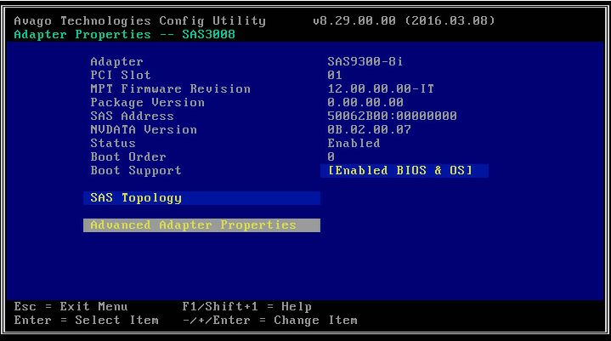Viewport: 611px width, 341px height.
Task: Click the Boot Order value 0
Action: pyautogui.click(x=331, y=156)
